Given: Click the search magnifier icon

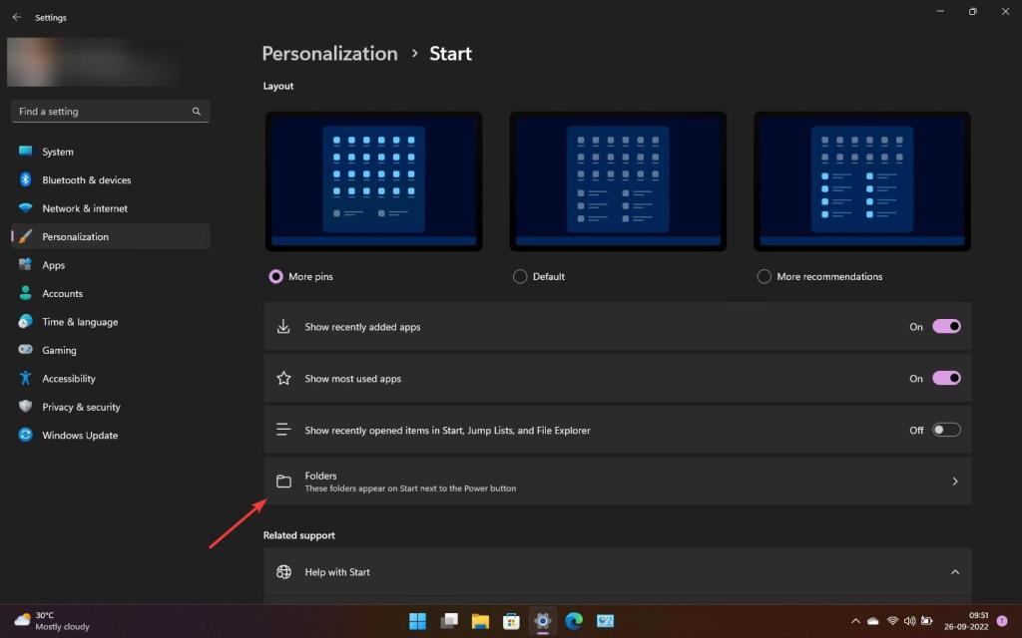Looking at the screenshot, I should 197,112.
